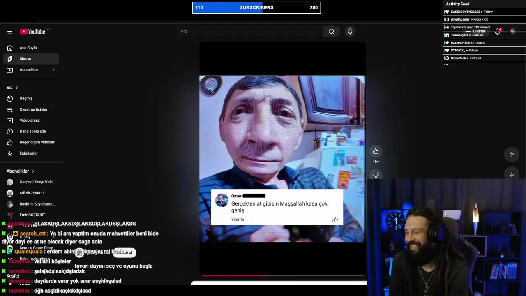The image size is (526, 296).
Task: Go to next Short with down arrow
Action: coord(512,174)
